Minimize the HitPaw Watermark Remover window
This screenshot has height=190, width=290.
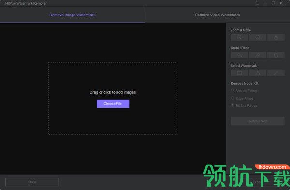click(265, 3)
